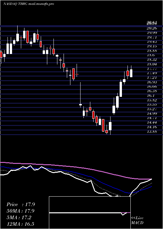Select the 17.49 price level label
Viewport: 163px width, 229px height.
pos(152,73)
